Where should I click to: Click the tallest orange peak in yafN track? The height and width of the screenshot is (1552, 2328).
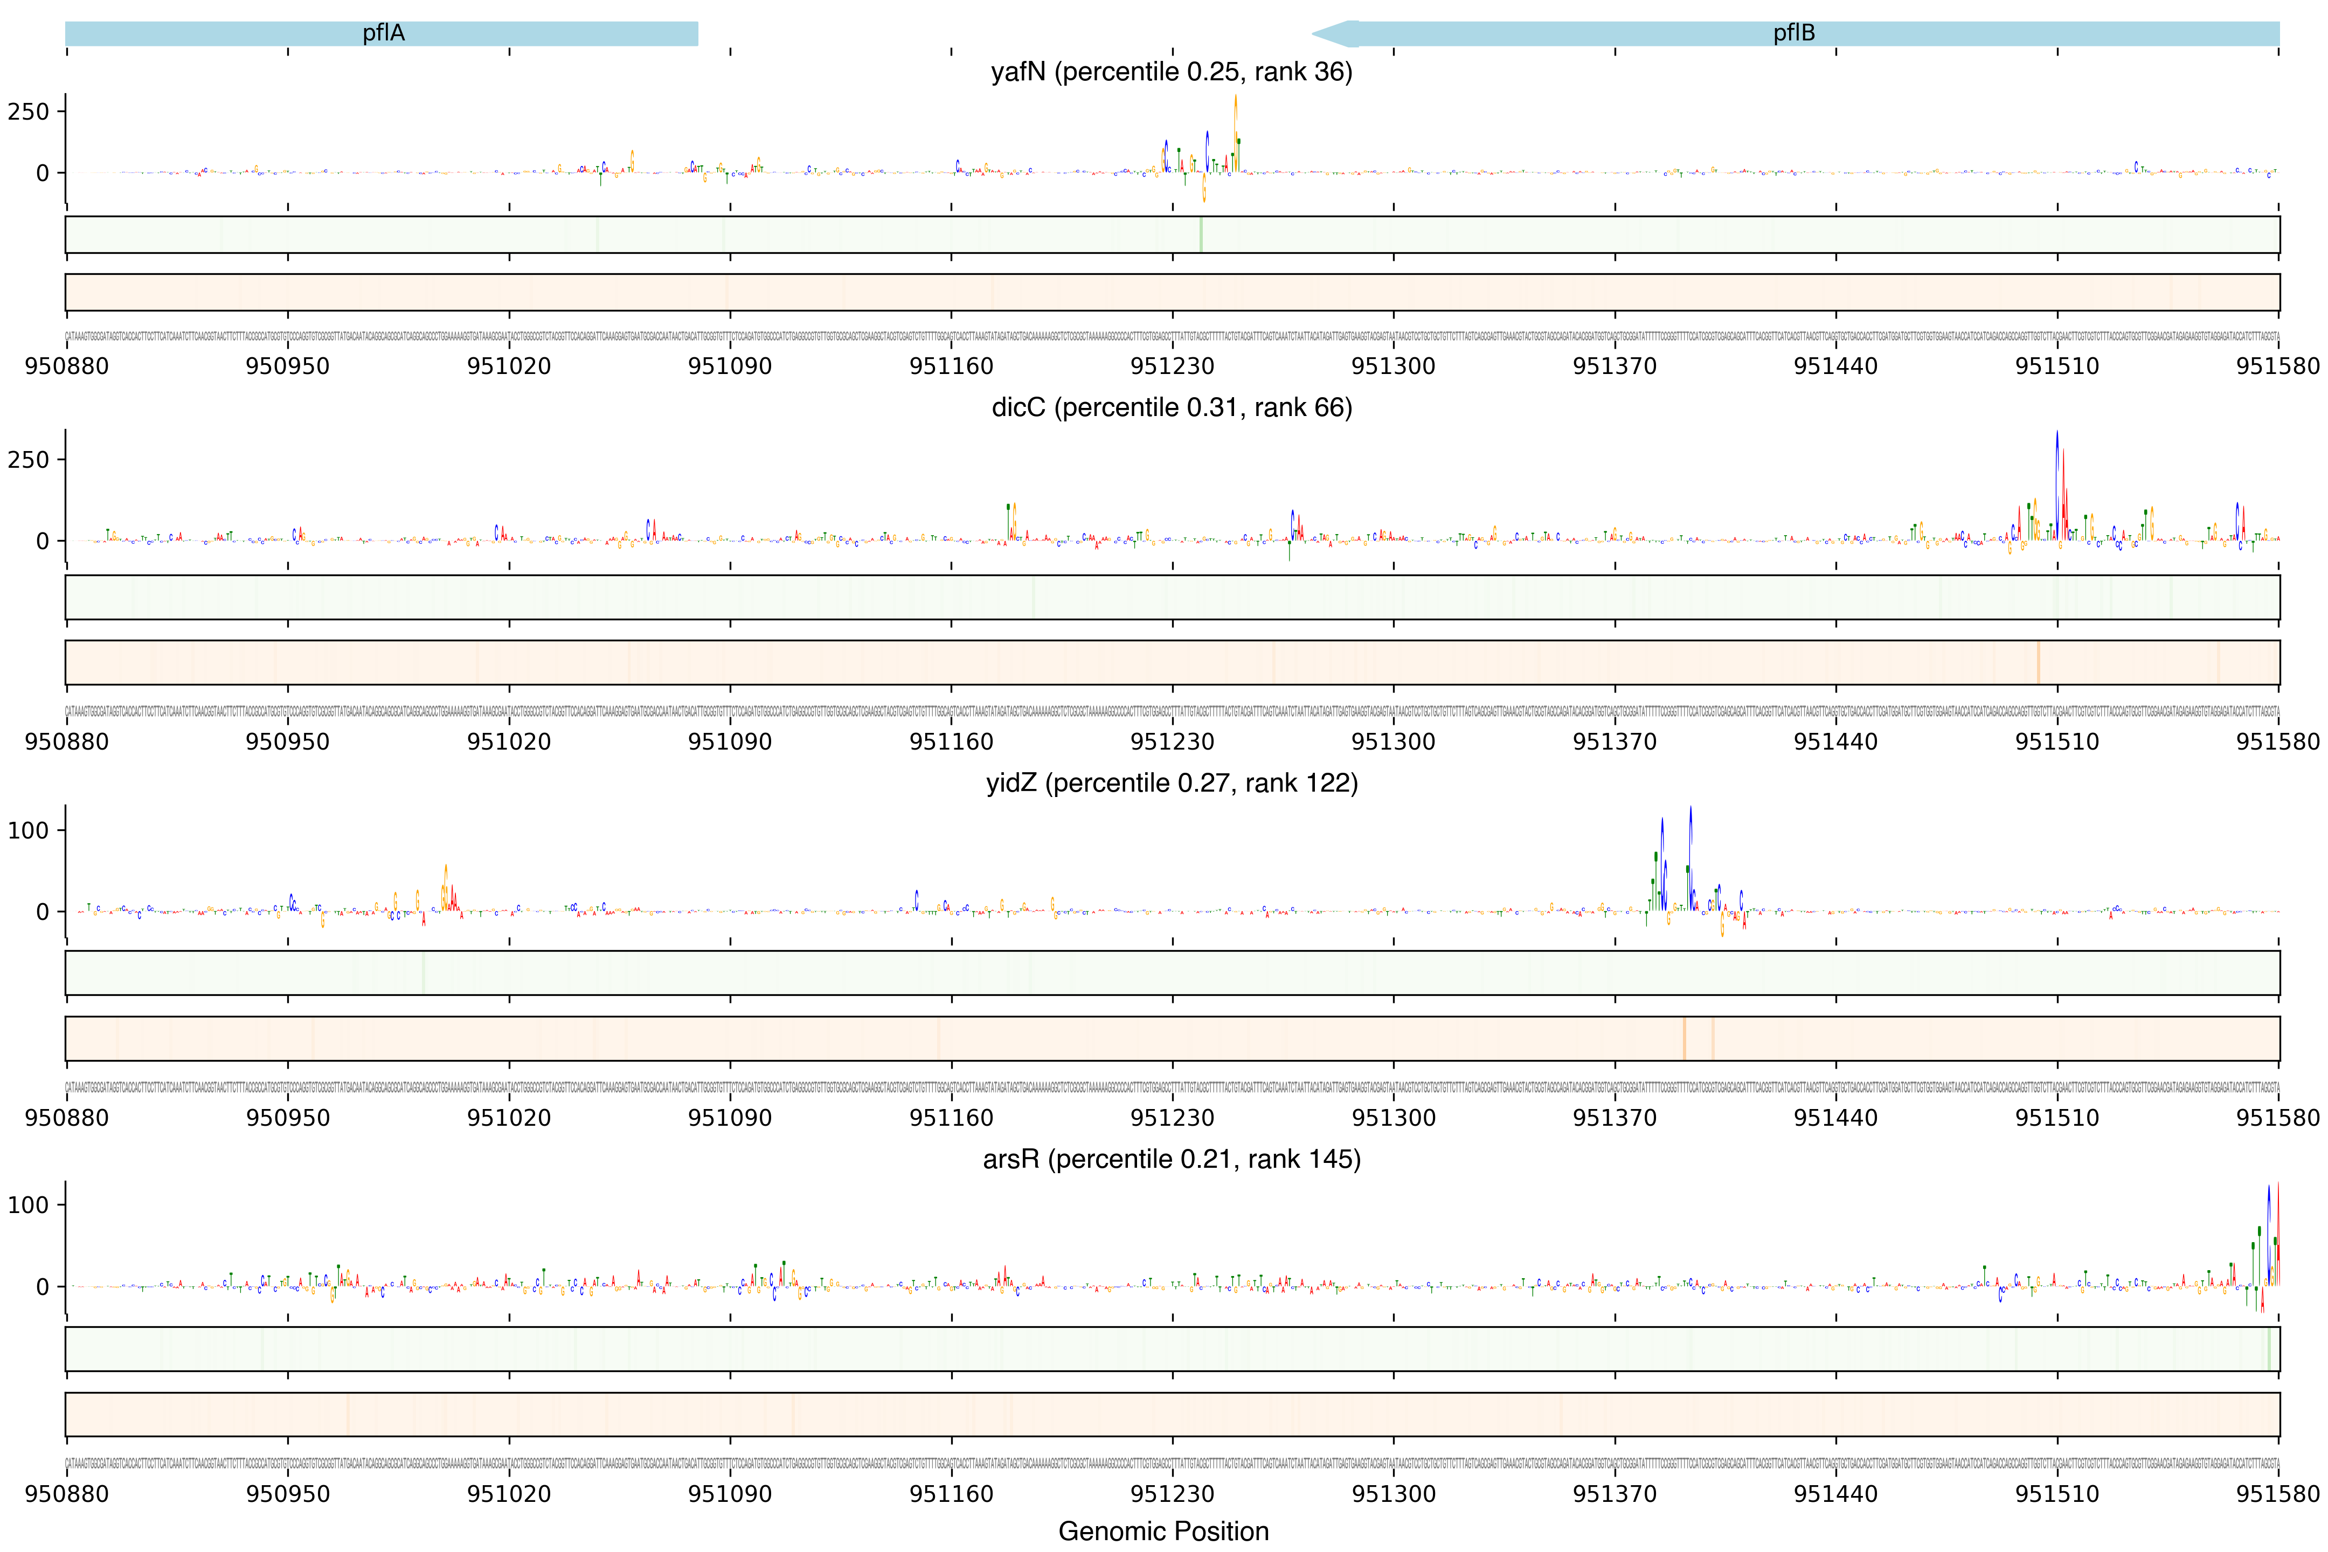point(1235,124)
